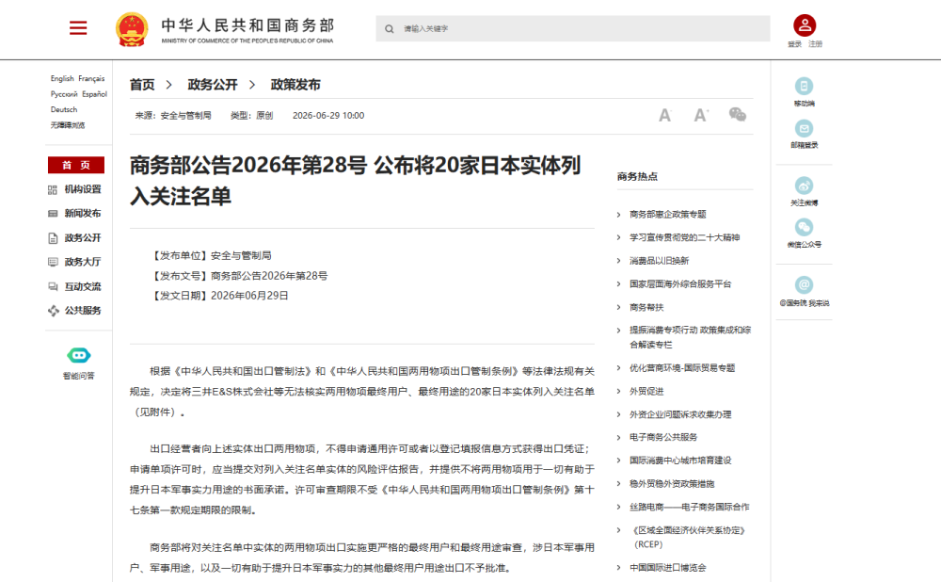941x582 pixels.
Task: Open 提振消费专项行动 topic link
Action: point(690,337)
